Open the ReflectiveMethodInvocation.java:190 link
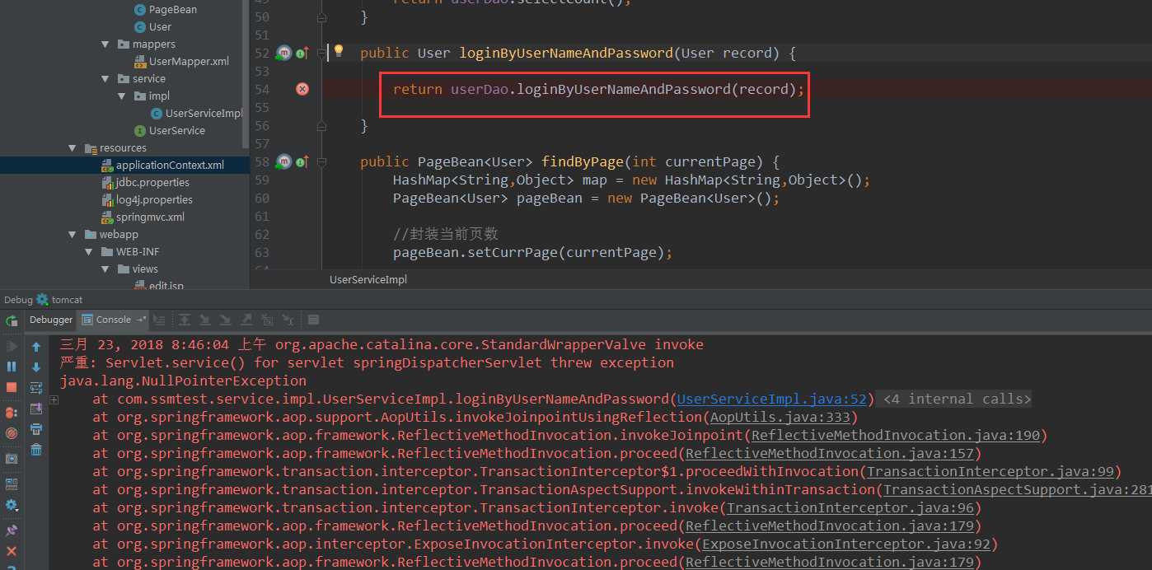The image size is (1152, 570). pyautogui.click(x=896, y=435)
